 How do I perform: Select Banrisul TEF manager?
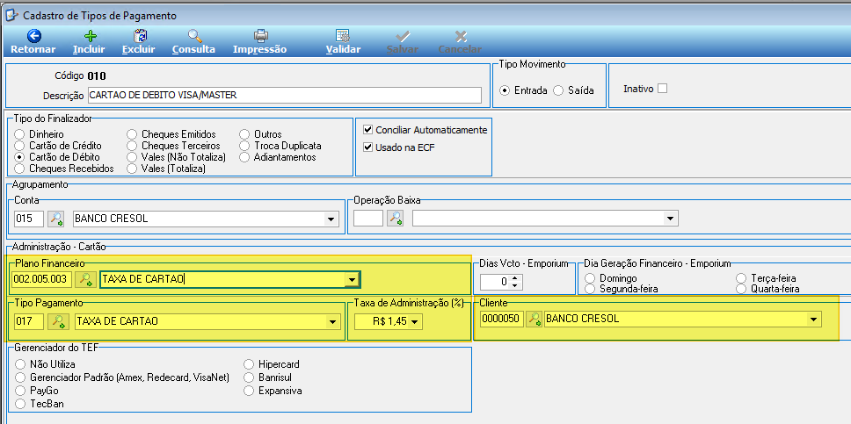point(249,377)
